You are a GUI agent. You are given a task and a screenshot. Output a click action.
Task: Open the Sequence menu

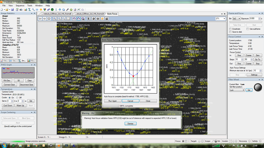[x=20, y=5]
